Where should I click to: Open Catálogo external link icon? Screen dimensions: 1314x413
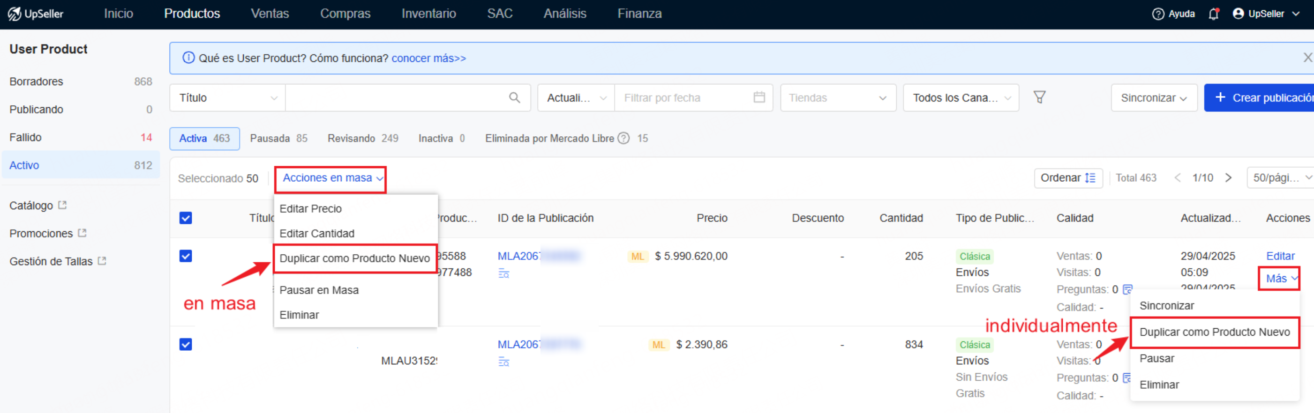tap(62, 205)
